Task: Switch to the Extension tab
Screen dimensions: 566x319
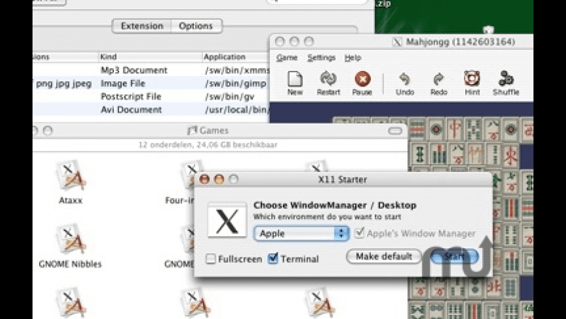Action: tap(142, 26)
